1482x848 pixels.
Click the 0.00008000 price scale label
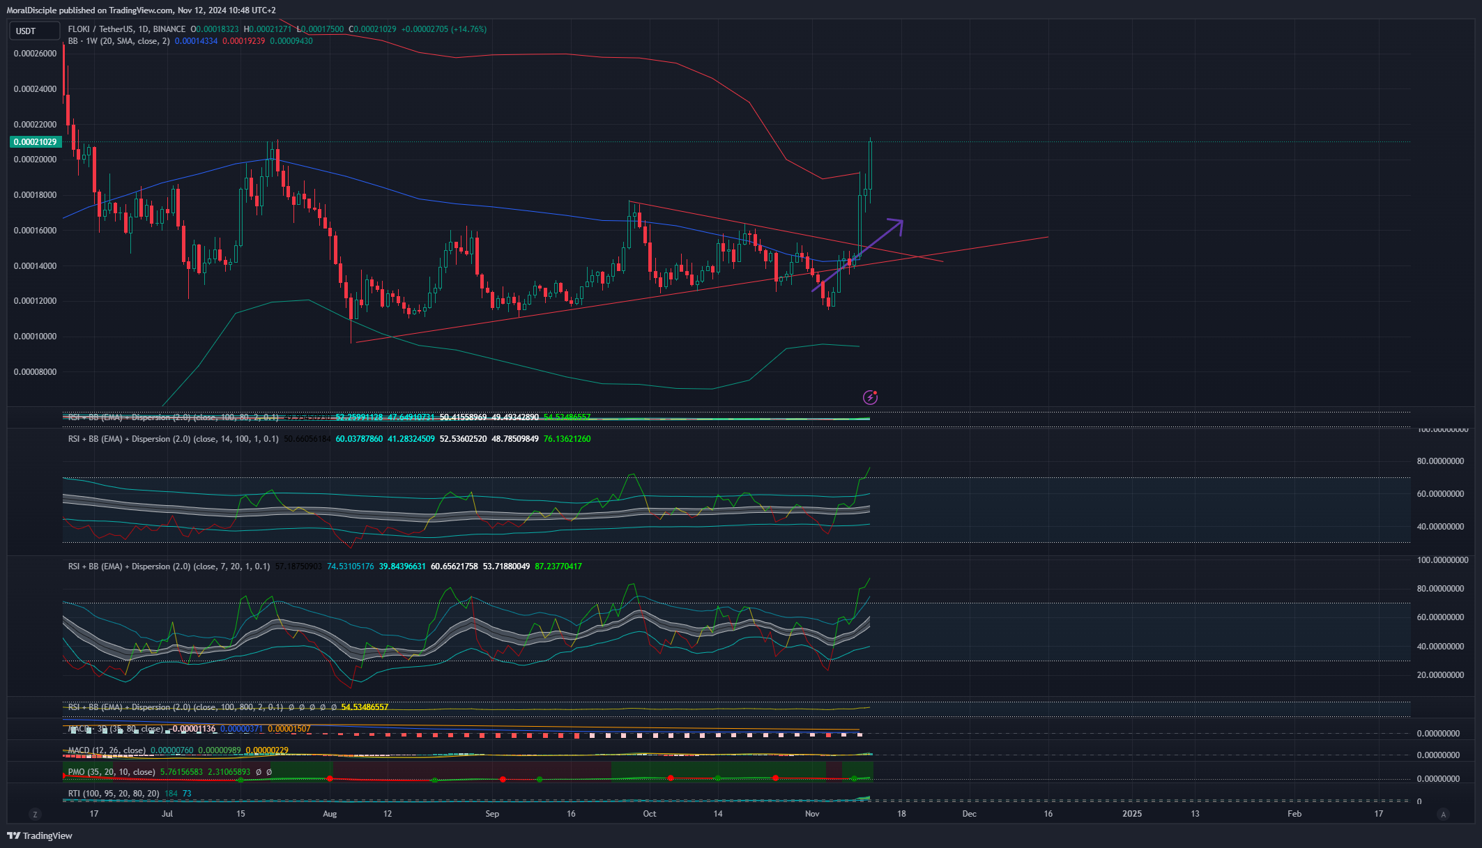[x=36, y=372]
